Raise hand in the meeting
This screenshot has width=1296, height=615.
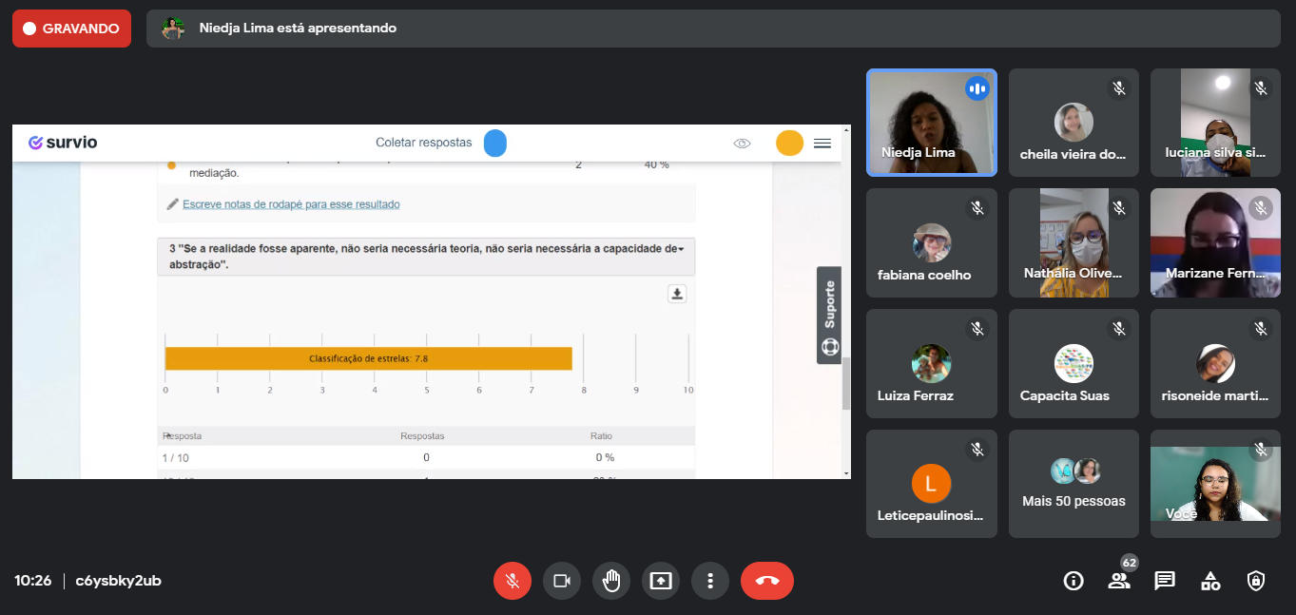(611, 581)
